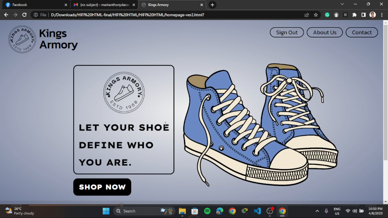Bookmark this page with the star icon
Image resolution: width=388 pixels, height=218 pixels.
click(316, 15)
